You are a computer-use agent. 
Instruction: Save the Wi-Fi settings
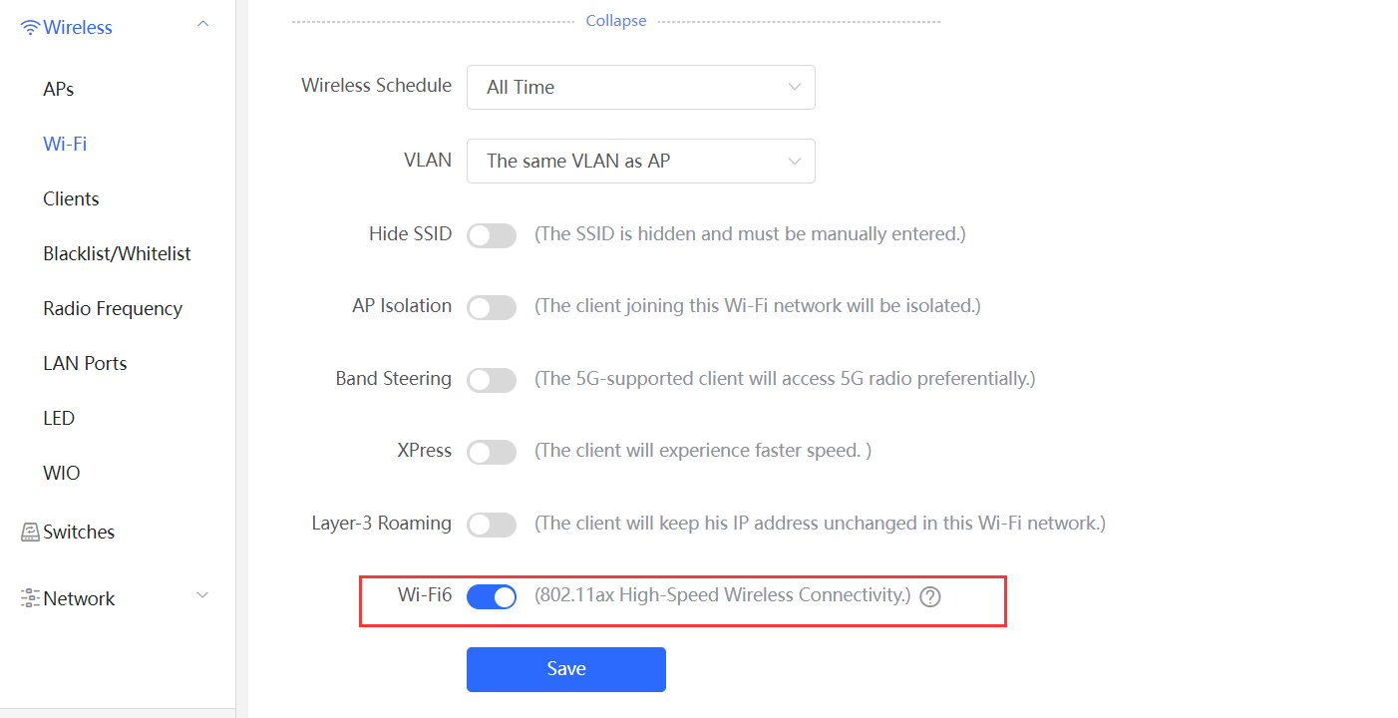[566, 669]
